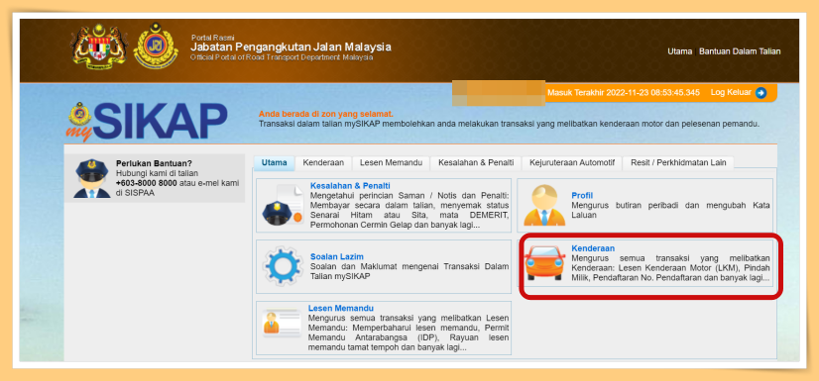Open the Kejuruteraan Automotif tab
This screenshot has width=819, height=381.
point(572,162)
